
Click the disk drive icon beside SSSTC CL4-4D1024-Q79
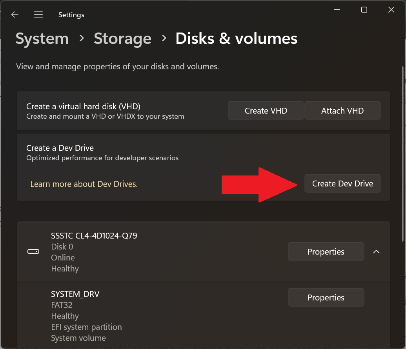[x=33, y=251]
